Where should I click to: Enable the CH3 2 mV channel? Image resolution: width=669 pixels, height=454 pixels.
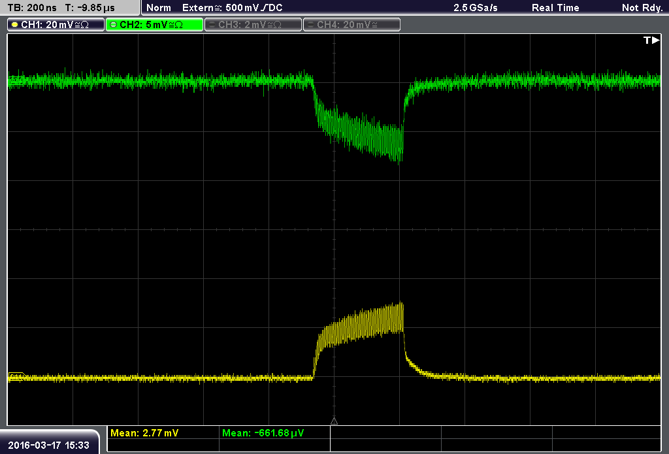[x=253, y=25]
